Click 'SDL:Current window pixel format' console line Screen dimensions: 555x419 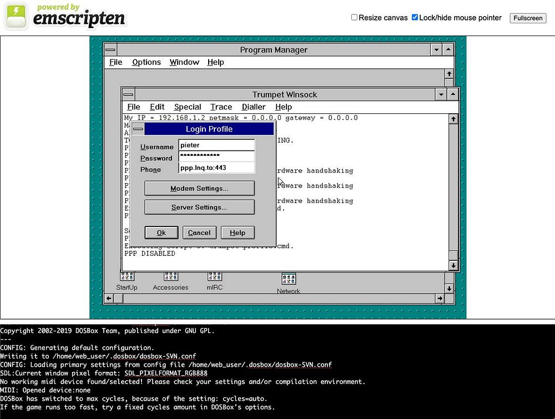[x=104, y=373]
